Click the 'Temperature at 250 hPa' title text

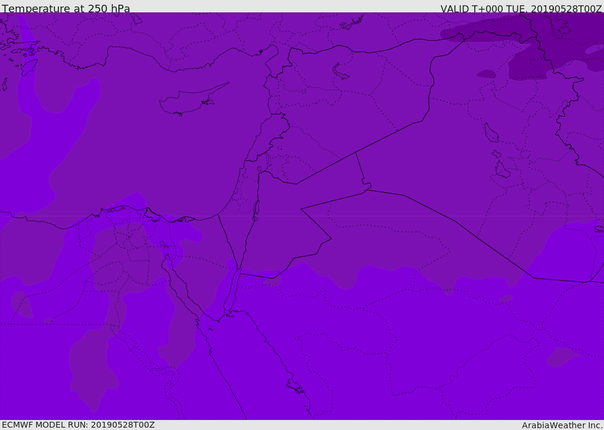(66, 8)
